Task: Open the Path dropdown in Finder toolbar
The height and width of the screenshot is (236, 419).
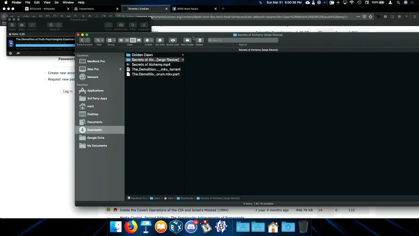Action: 99,40
